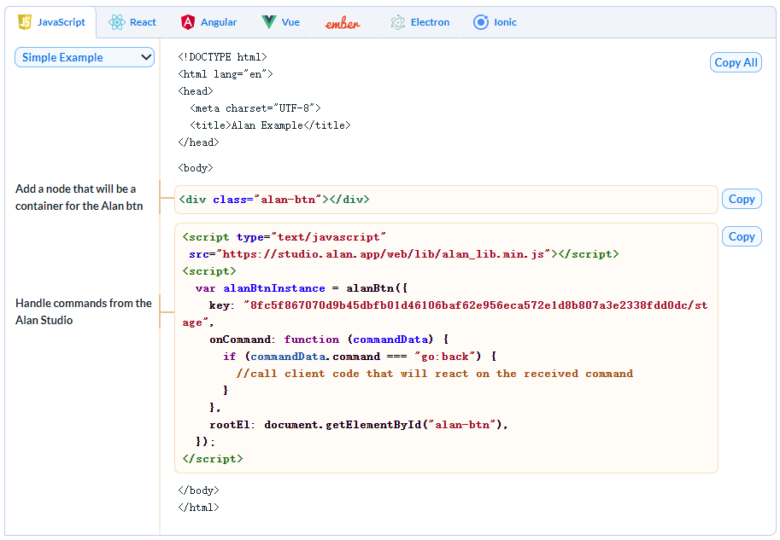Image resolution: width=780 pixels, height=540 pixels.
Task: Click the Copy All button
Action: 736,62
